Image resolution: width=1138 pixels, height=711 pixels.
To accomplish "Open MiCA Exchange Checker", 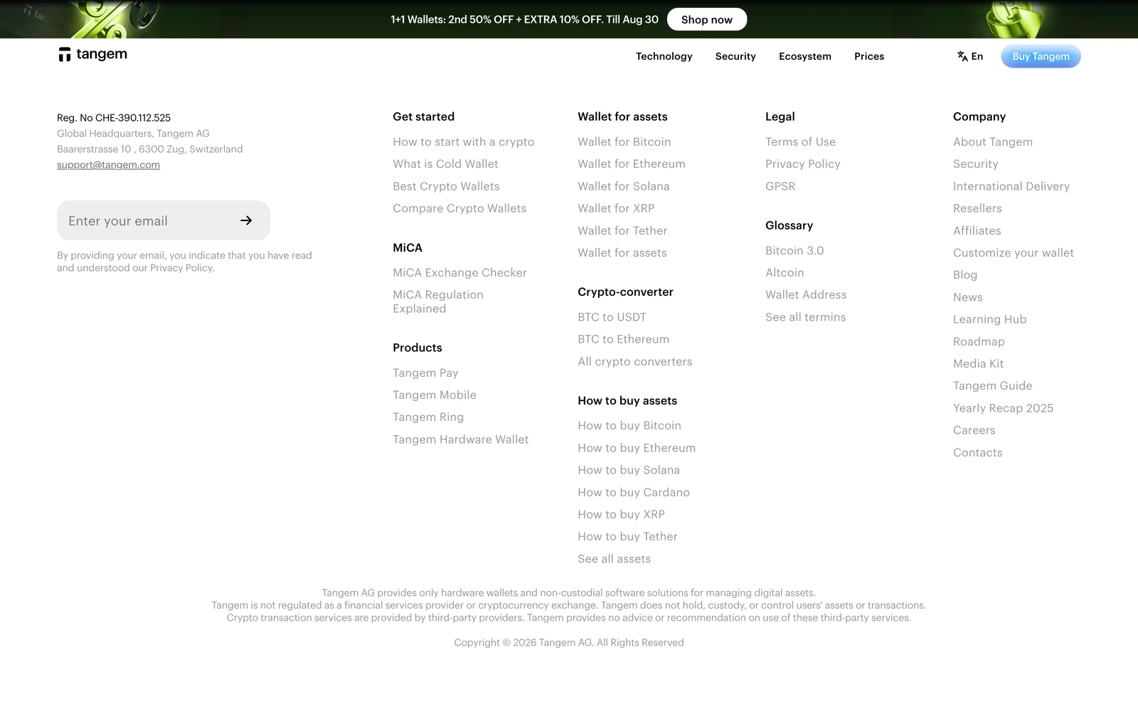I will click(x=459, y=272).
